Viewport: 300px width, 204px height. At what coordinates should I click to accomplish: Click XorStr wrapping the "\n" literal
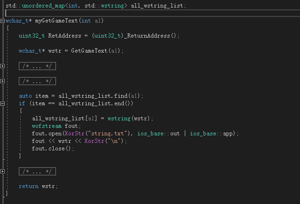pyautogui.click(x=94, y=141)
